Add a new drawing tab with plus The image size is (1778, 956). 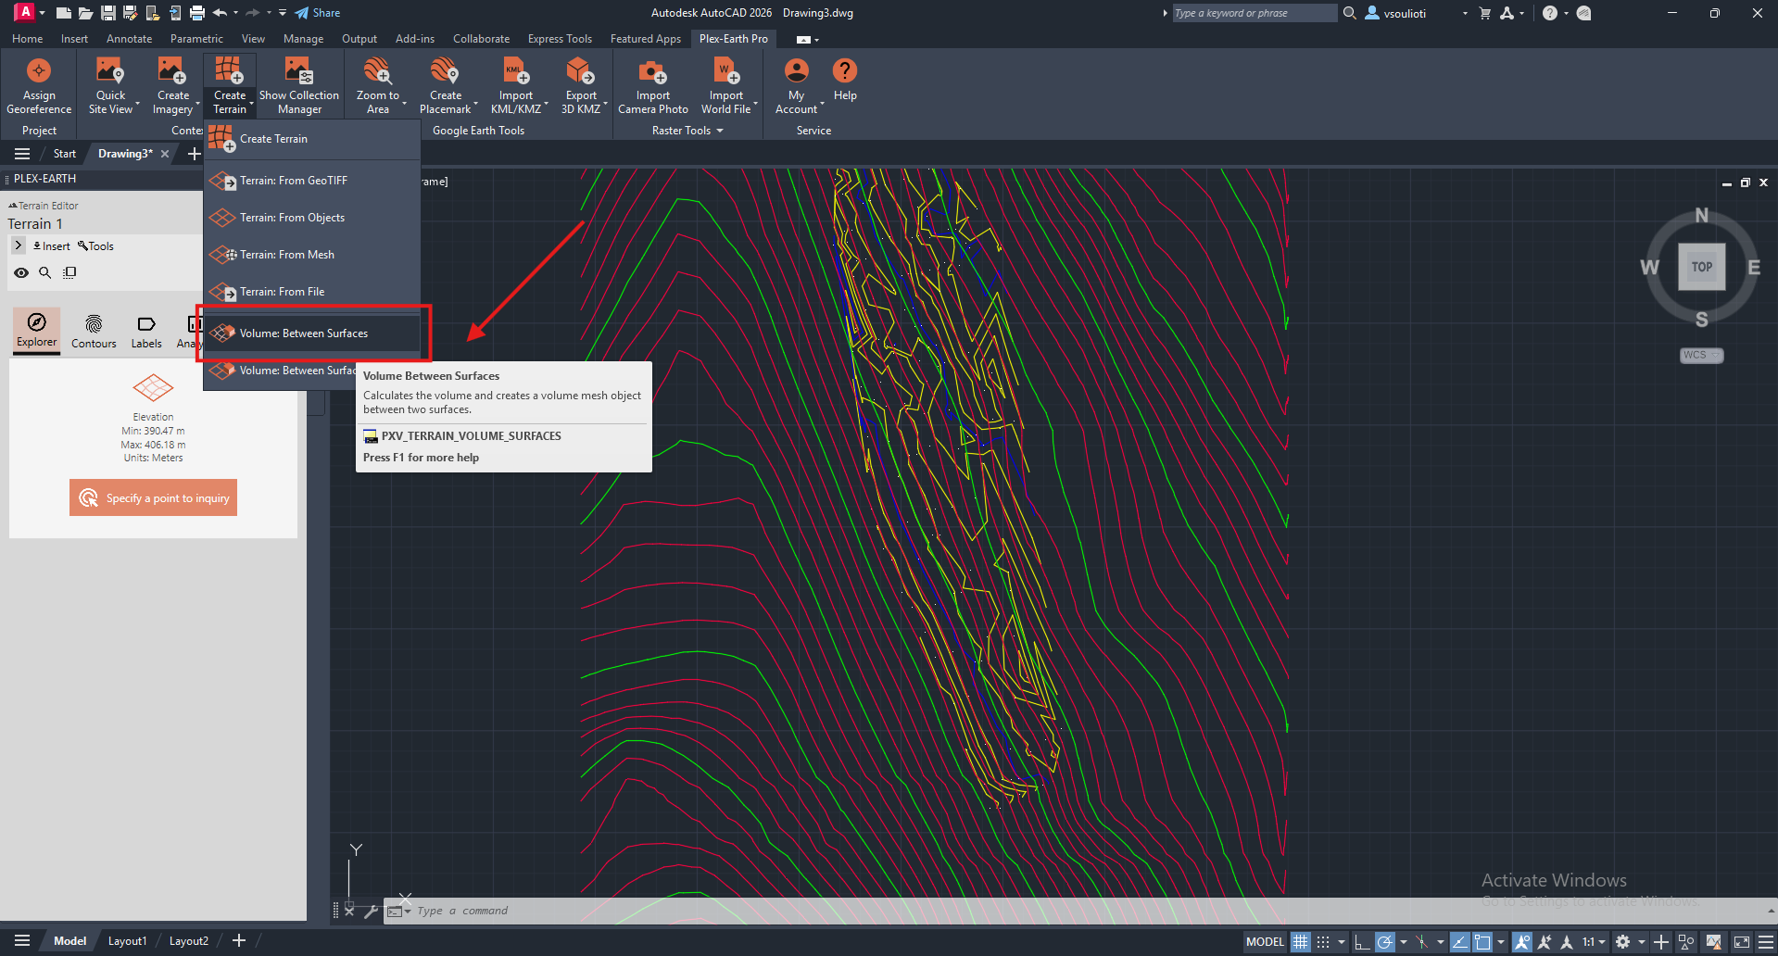194,154
